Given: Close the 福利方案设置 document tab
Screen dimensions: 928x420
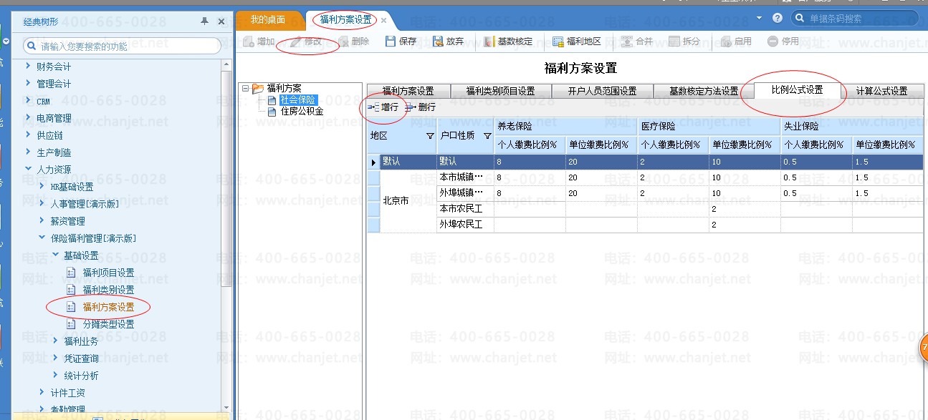Looking at the screenshot, I should [x=383, y=21].
